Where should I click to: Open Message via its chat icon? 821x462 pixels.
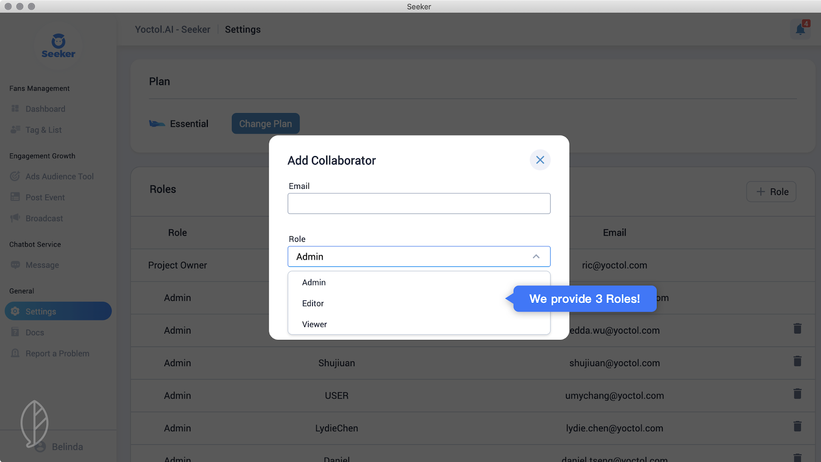coord(15,265)
